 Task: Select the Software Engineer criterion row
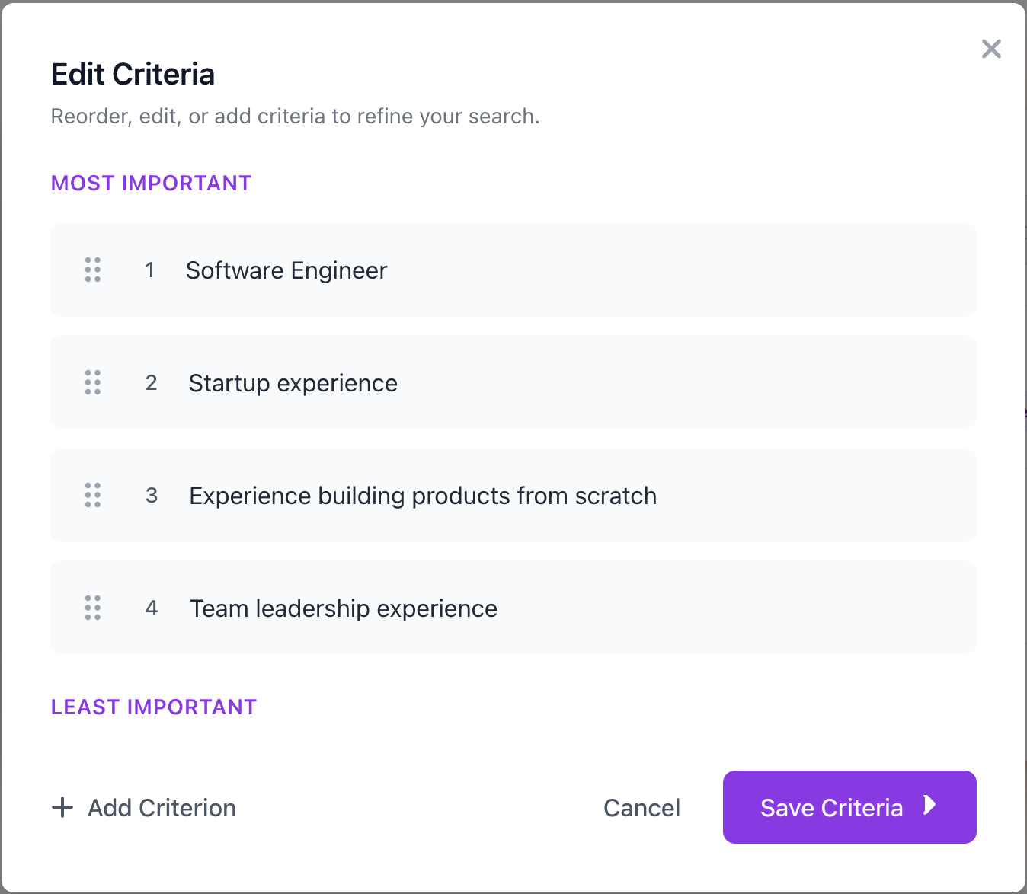click(513, 270)
